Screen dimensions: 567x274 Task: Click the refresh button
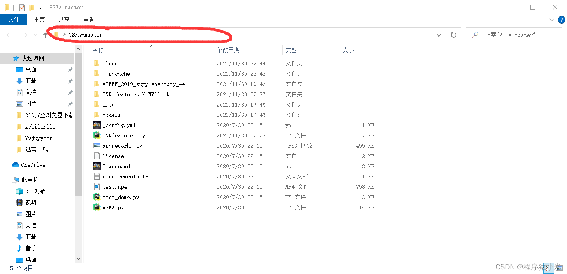pos(453,35)
